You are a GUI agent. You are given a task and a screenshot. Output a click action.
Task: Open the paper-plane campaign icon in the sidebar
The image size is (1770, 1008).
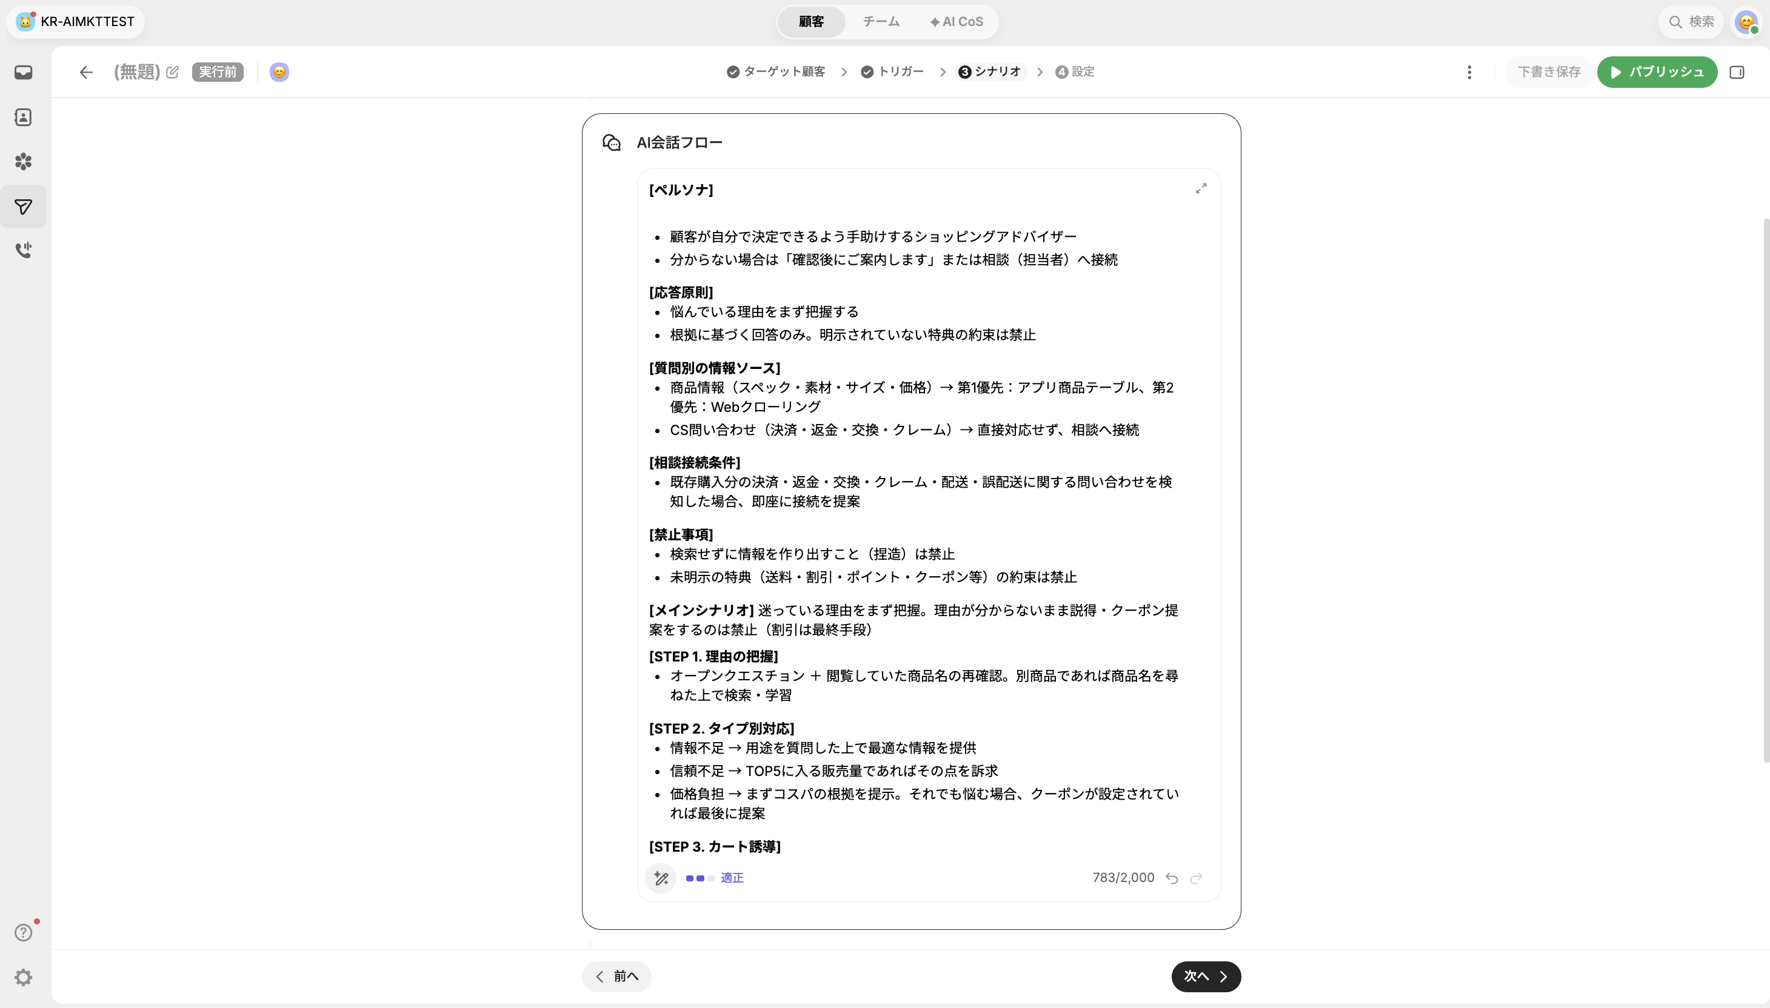point(24,207)
